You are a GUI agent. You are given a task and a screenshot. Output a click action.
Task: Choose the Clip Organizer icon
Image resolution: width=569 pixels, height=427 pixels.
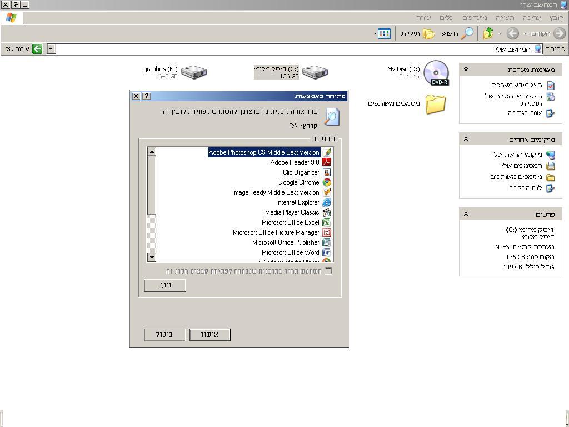coord(327,172)
